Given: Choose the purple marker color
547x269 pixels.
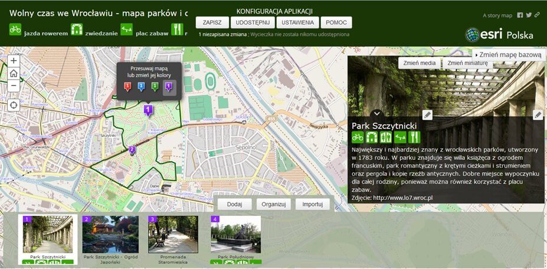Looking at the screenshot, I should (x=169, y=87).
